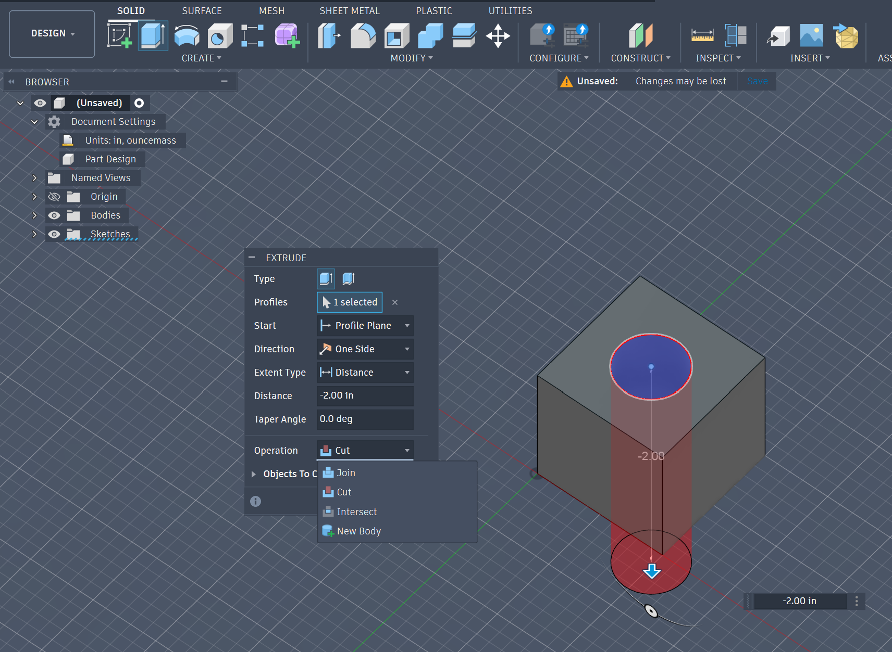This screenshot has width=892, height=652.
Task: Expand the Named Views tree node
Action: (34, 178)
